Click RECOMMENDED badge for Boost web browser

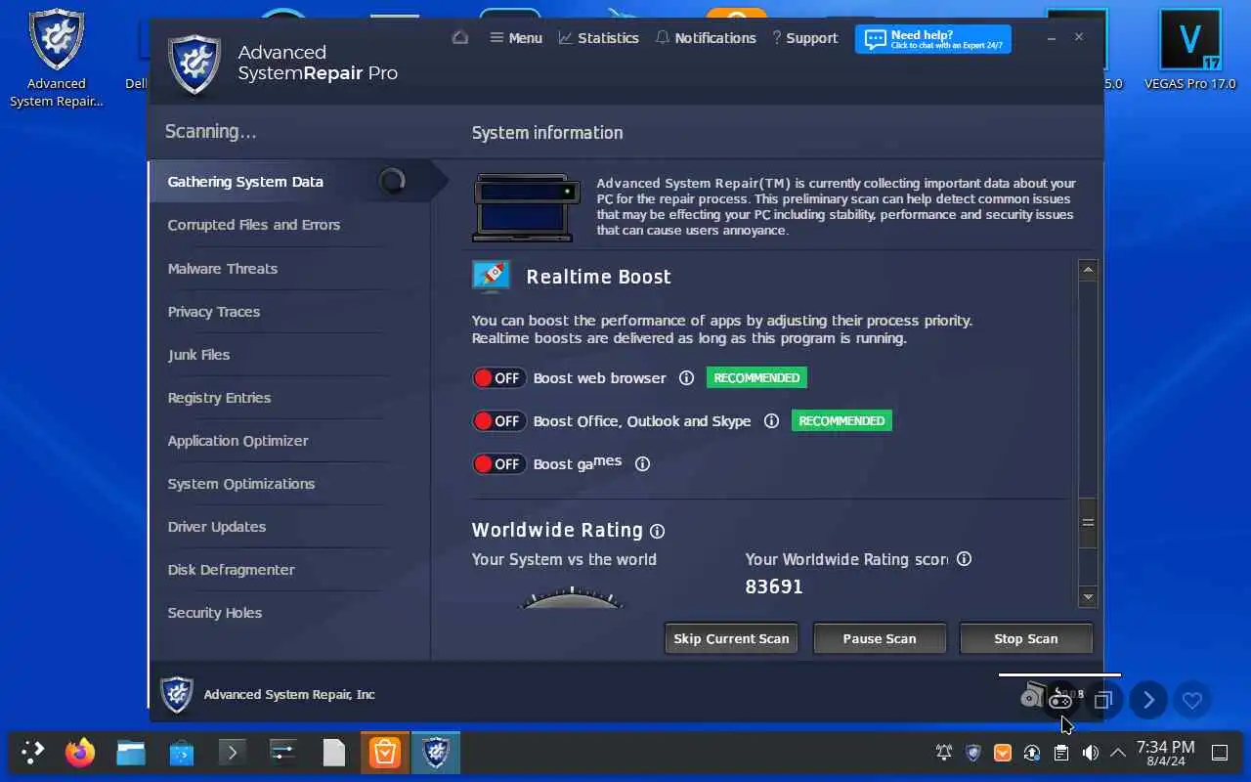point(756,378)
